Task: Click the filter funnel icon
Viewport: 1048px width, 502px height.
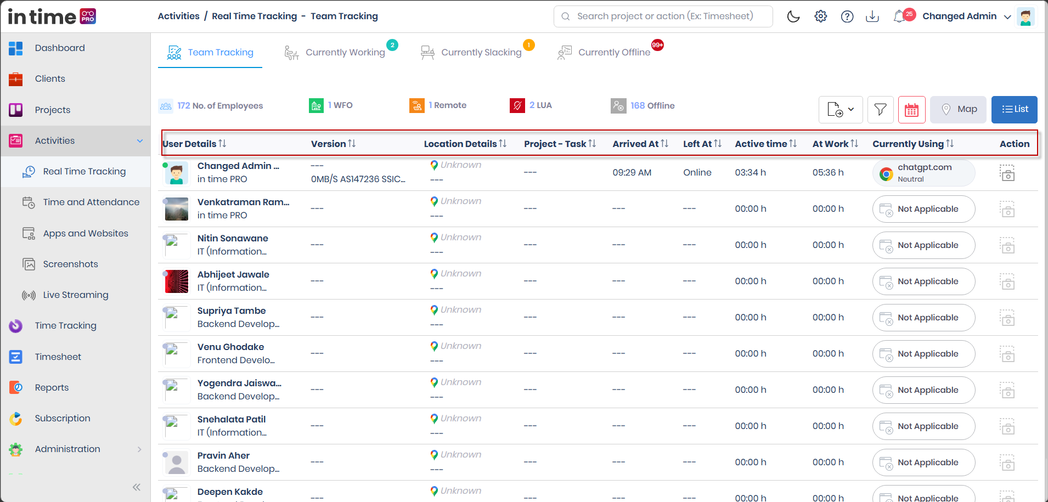Action: 881,110
